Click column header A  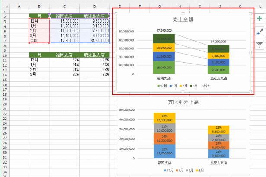click(x=19, y=6)
